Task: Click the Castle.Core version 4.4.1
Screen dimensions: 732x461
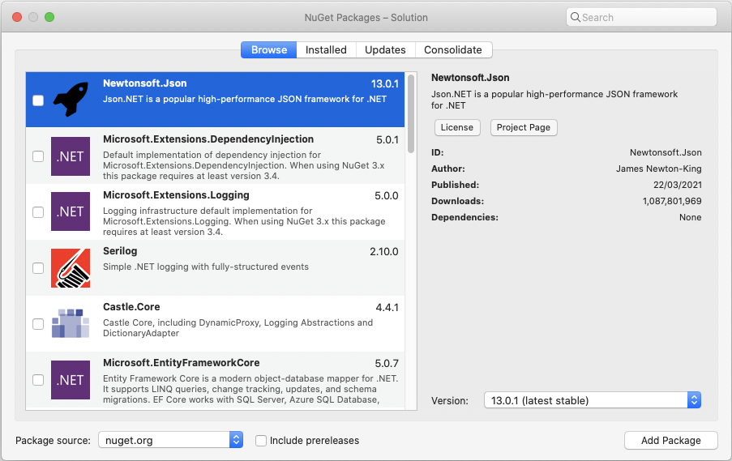Action: tap(387, 308)
